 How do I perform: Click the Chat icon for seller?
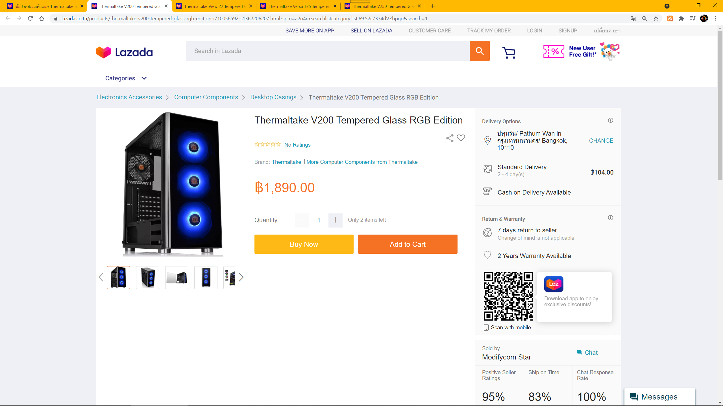tap(587, 352)
